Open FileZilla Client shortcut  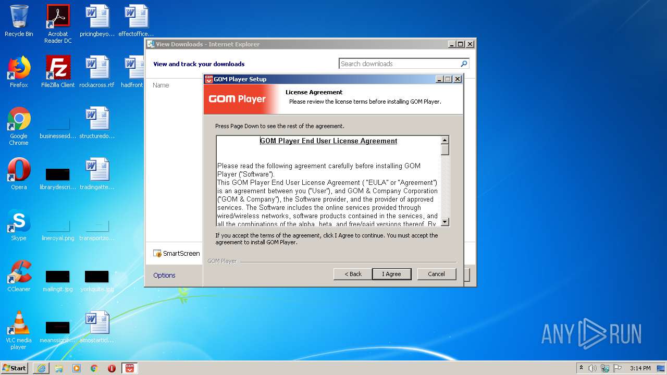[58, 72]
